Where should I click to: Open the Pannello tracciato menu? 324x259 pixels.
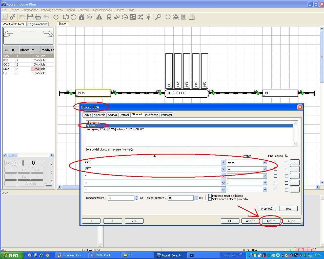[x=52, y=10]
